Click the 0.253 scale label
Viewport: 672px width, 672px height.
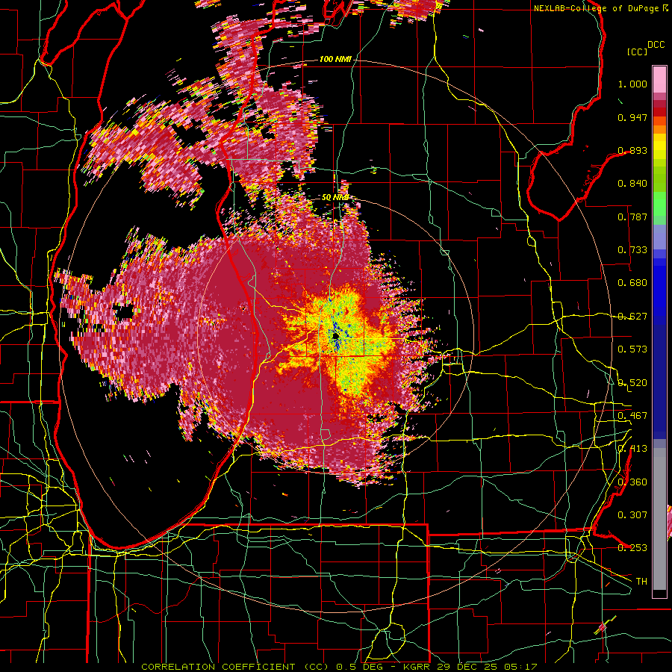(632, 548)
